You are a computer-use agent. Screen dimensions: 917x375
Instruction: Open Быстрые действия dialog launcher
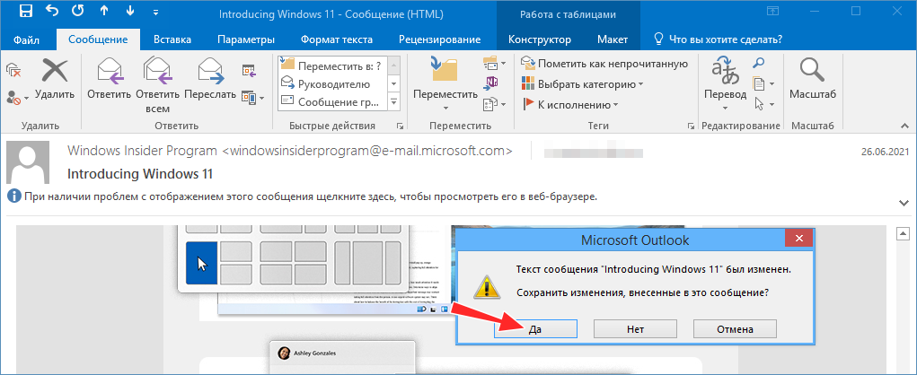400,126
